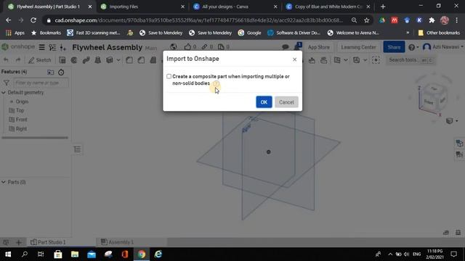Select the Front plane feature
Viewport: 465px width, 261px height.
pyautogui.click(x=21, y=120)
